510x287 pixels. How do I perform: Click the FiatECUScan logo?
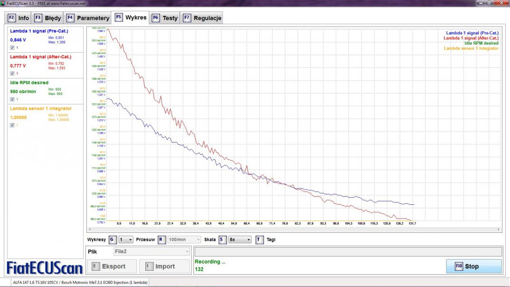(x=45, y=268)
